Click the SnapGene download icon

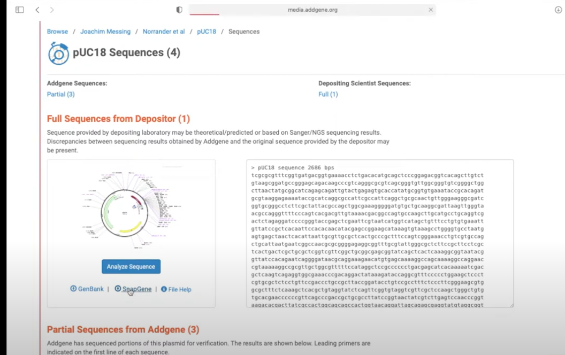click(118, 288)
